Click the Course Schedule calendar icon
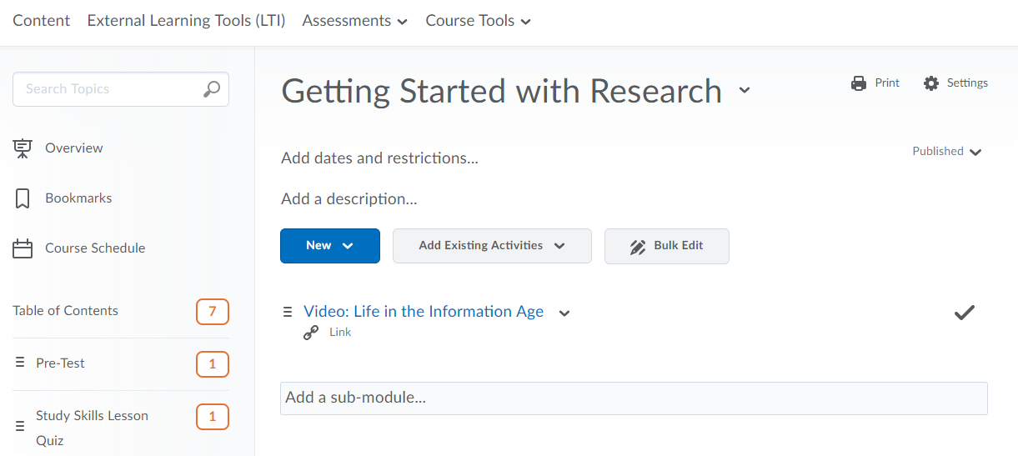 (x=23, y=248)
